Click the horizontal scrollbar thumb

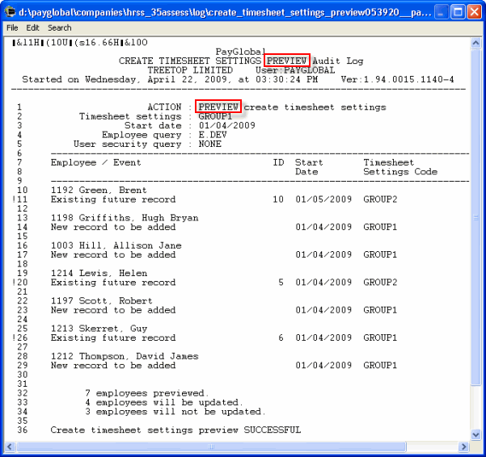[x=211, y=447]
